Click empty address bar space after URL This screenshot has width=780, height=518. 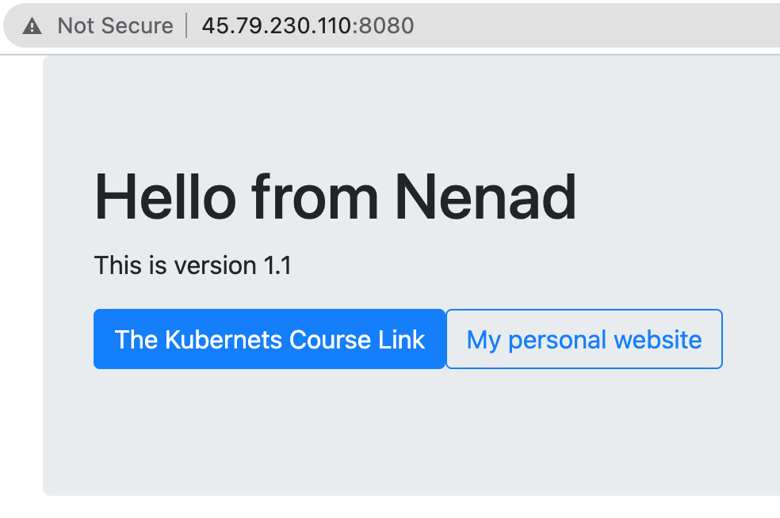point(597,26)
